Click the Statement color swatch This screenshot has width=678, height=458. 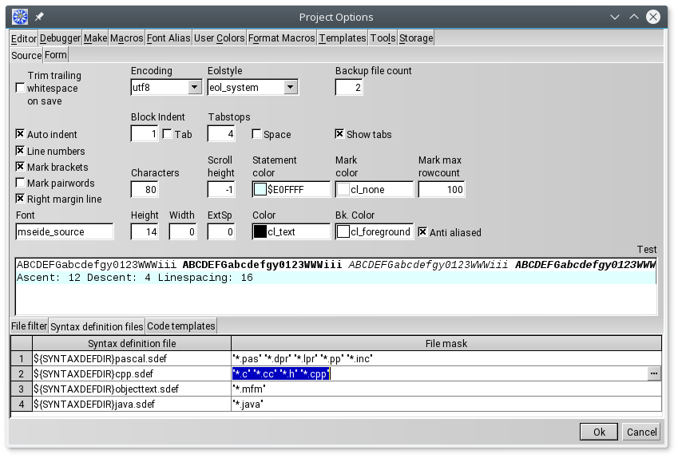260,190
